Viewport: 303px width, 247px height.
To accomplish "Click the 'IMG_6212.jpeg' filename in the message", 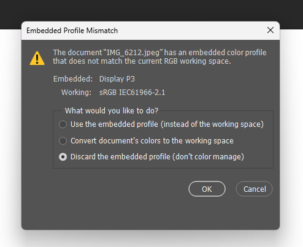I will (133, 53).
